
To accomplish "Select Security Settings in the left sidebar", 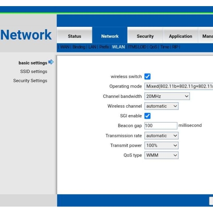I will point(30,81).
